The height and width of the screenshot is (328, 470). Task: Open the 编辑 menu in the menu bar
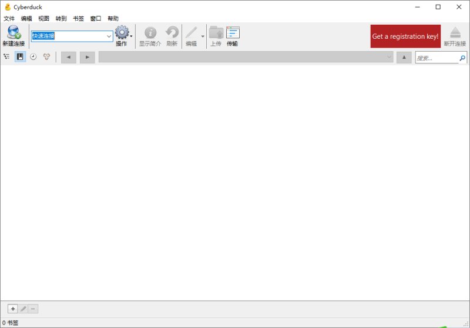point(26,18)
